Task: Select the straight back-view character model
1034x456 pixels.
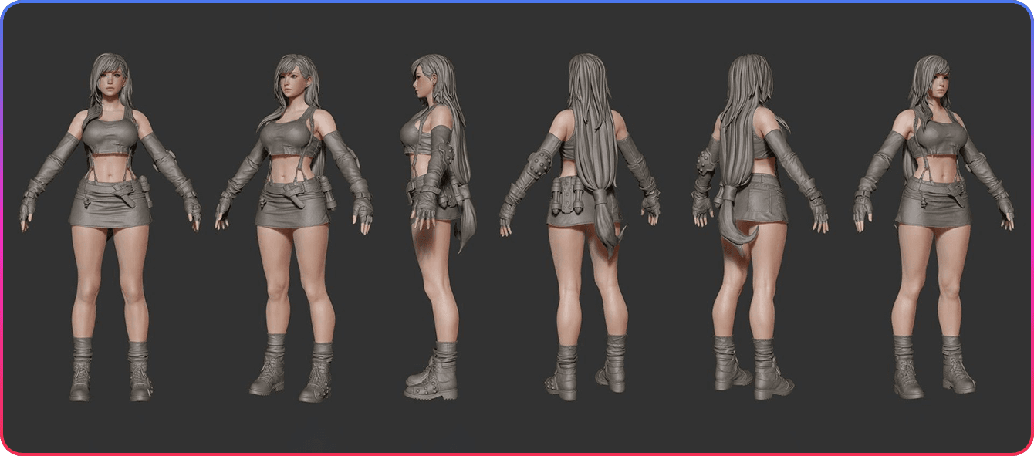Action: coord(580,231)
